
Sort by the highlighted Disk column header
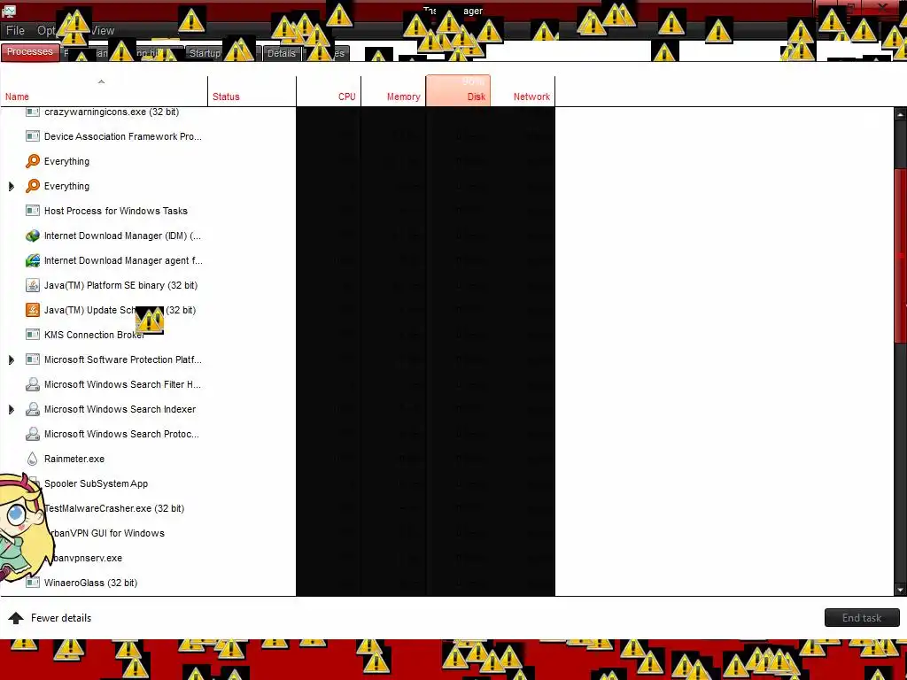(458, 91)
